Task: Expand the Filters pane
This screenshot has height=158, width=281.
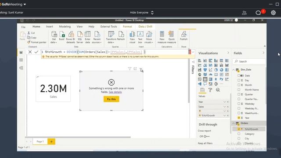Action: tap(193, 62)
